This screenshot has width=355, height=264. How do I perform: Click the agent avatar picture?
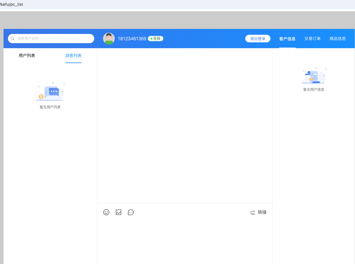[109, 39]
